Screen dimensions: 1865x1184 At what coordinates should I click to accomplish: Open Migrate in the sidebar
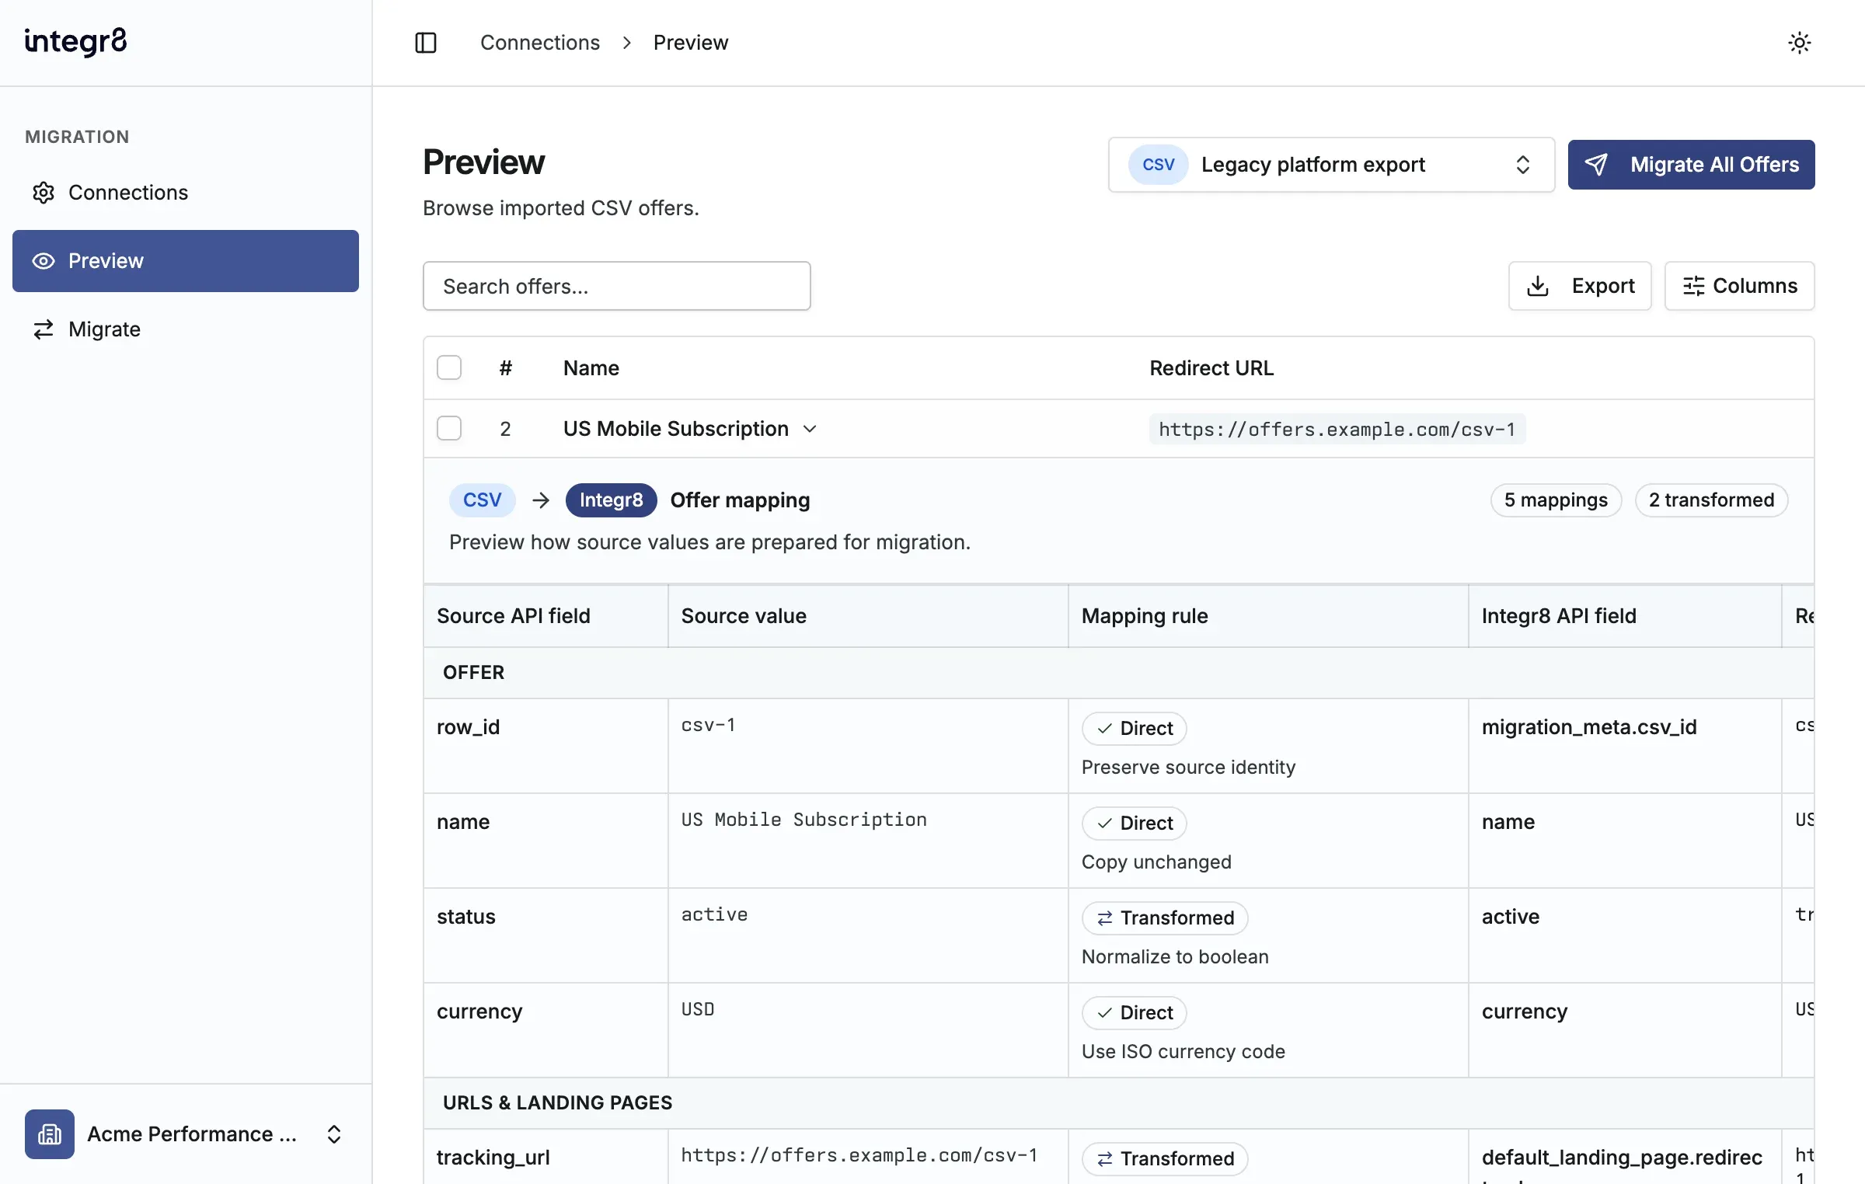[186, 329]
